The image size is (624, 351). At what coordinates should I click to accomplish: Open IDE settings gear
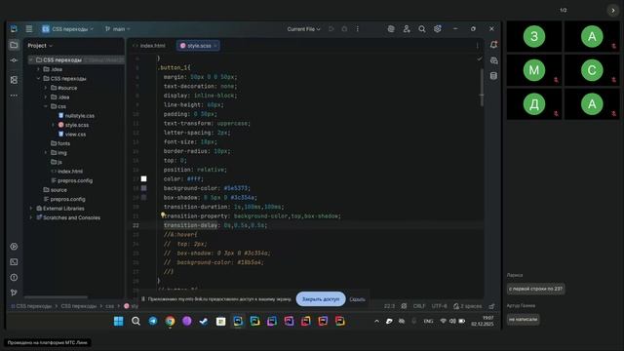click(x=438, y=28)
